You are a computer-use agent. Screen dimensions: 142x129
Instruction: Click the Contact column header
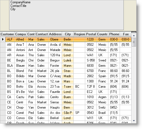tap(42, 34)
